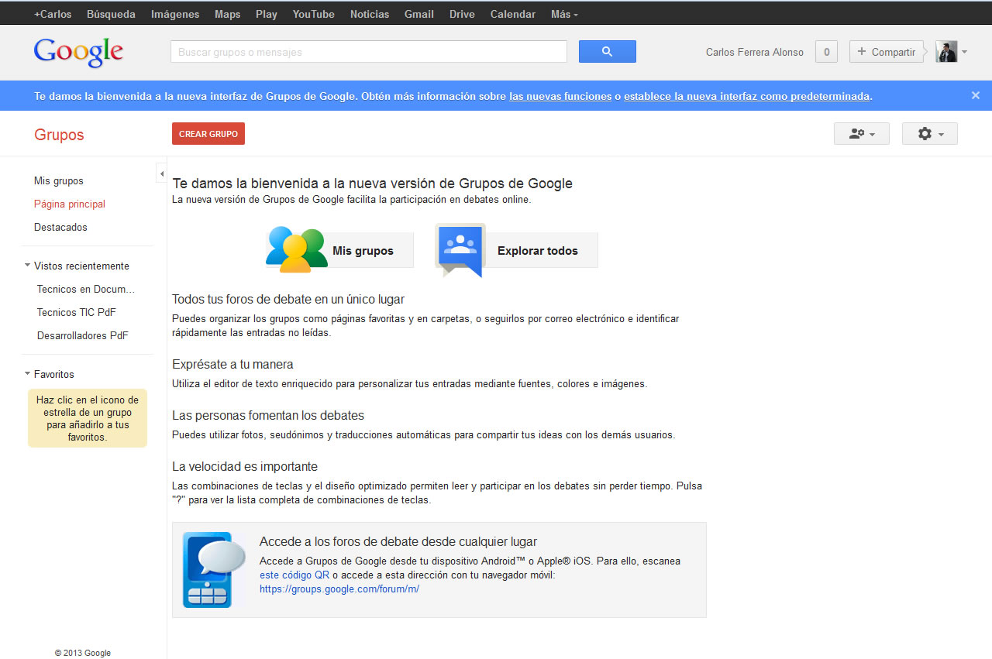The height and width of the screenshot is (659, 992).
Task: Open the profile photo avatar
Action: pyautogui.click(x=946, y=52)
